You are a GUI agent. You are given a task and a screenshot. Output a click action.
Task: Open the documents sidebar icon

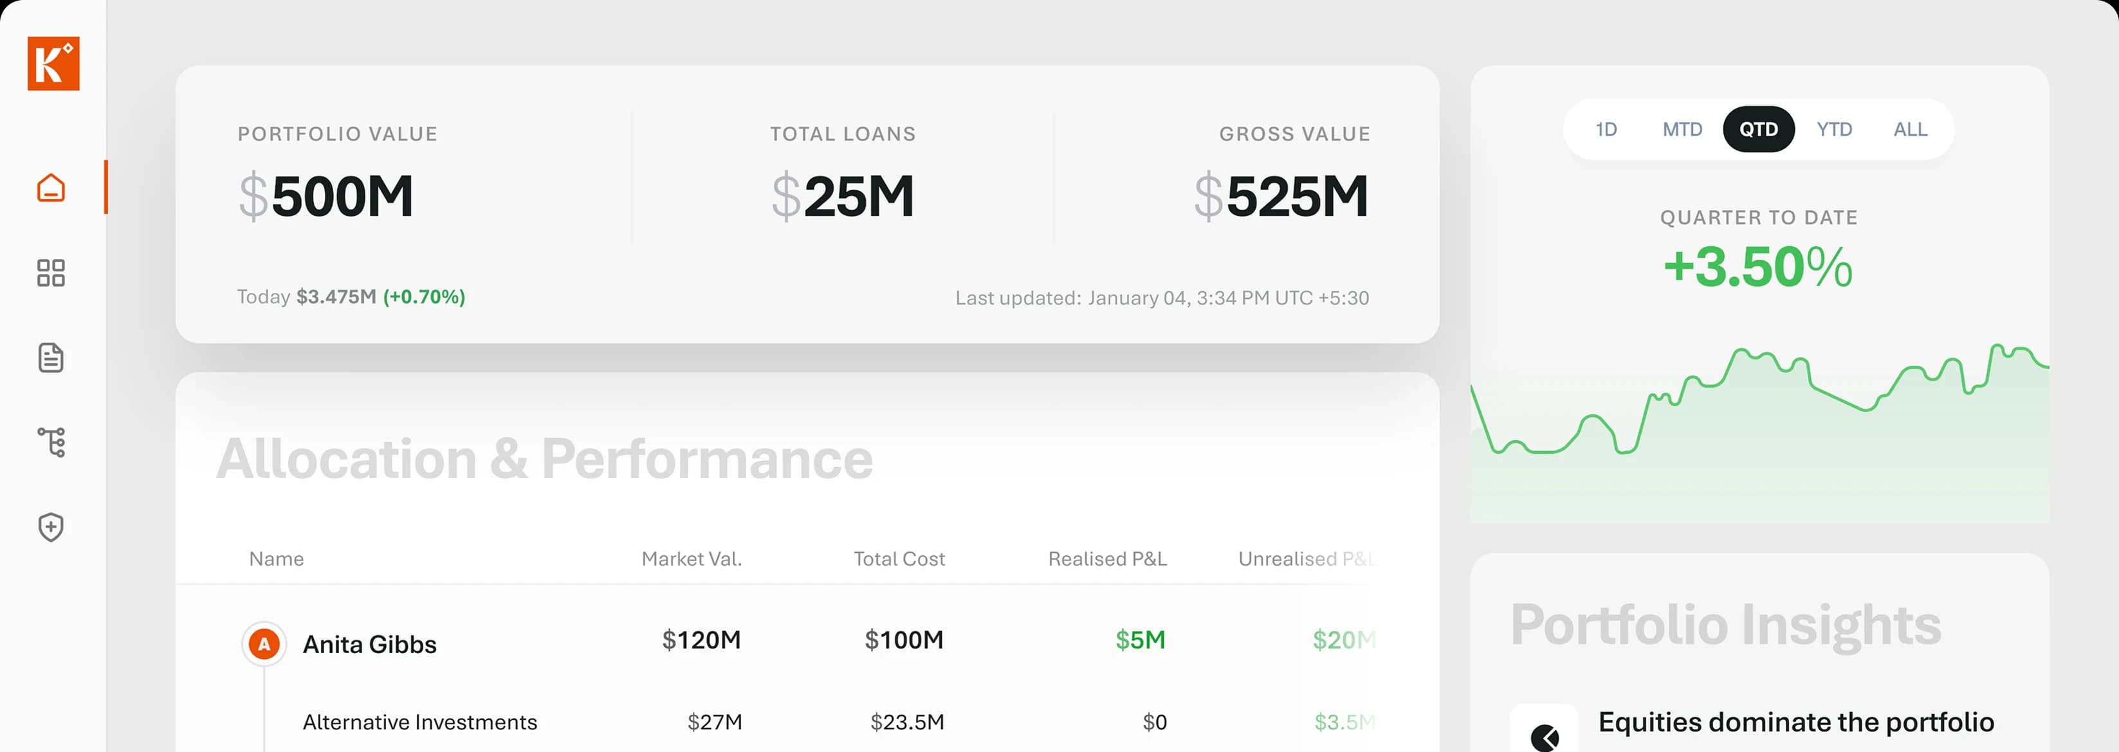51,357
